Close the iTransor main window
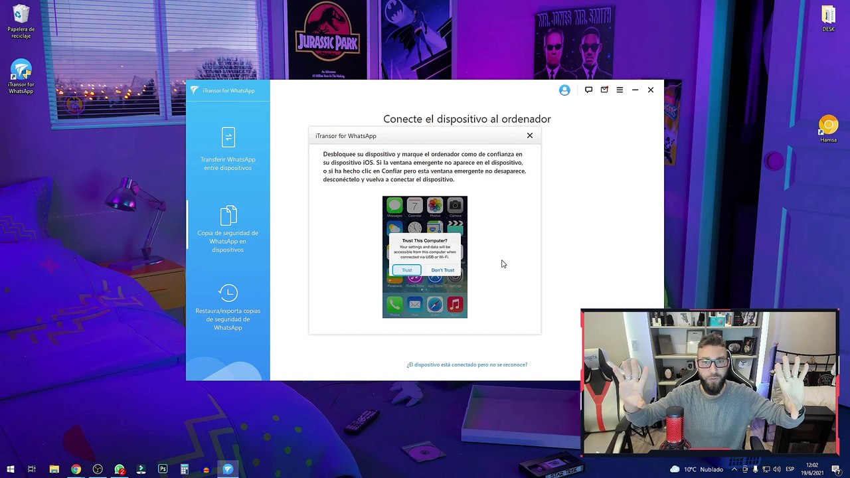The height and width of the screenshot is (478, 850). 651,90
